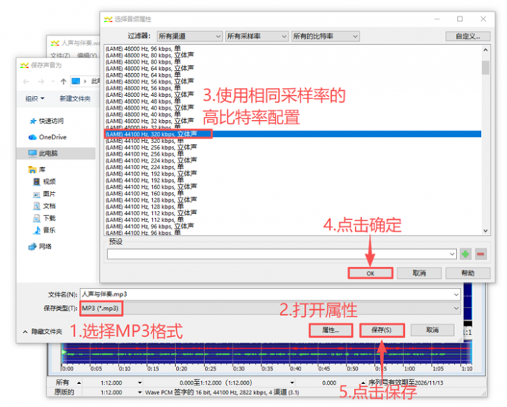Expand the 文件名 history dropdown arrow

click(x=456, y=294)
